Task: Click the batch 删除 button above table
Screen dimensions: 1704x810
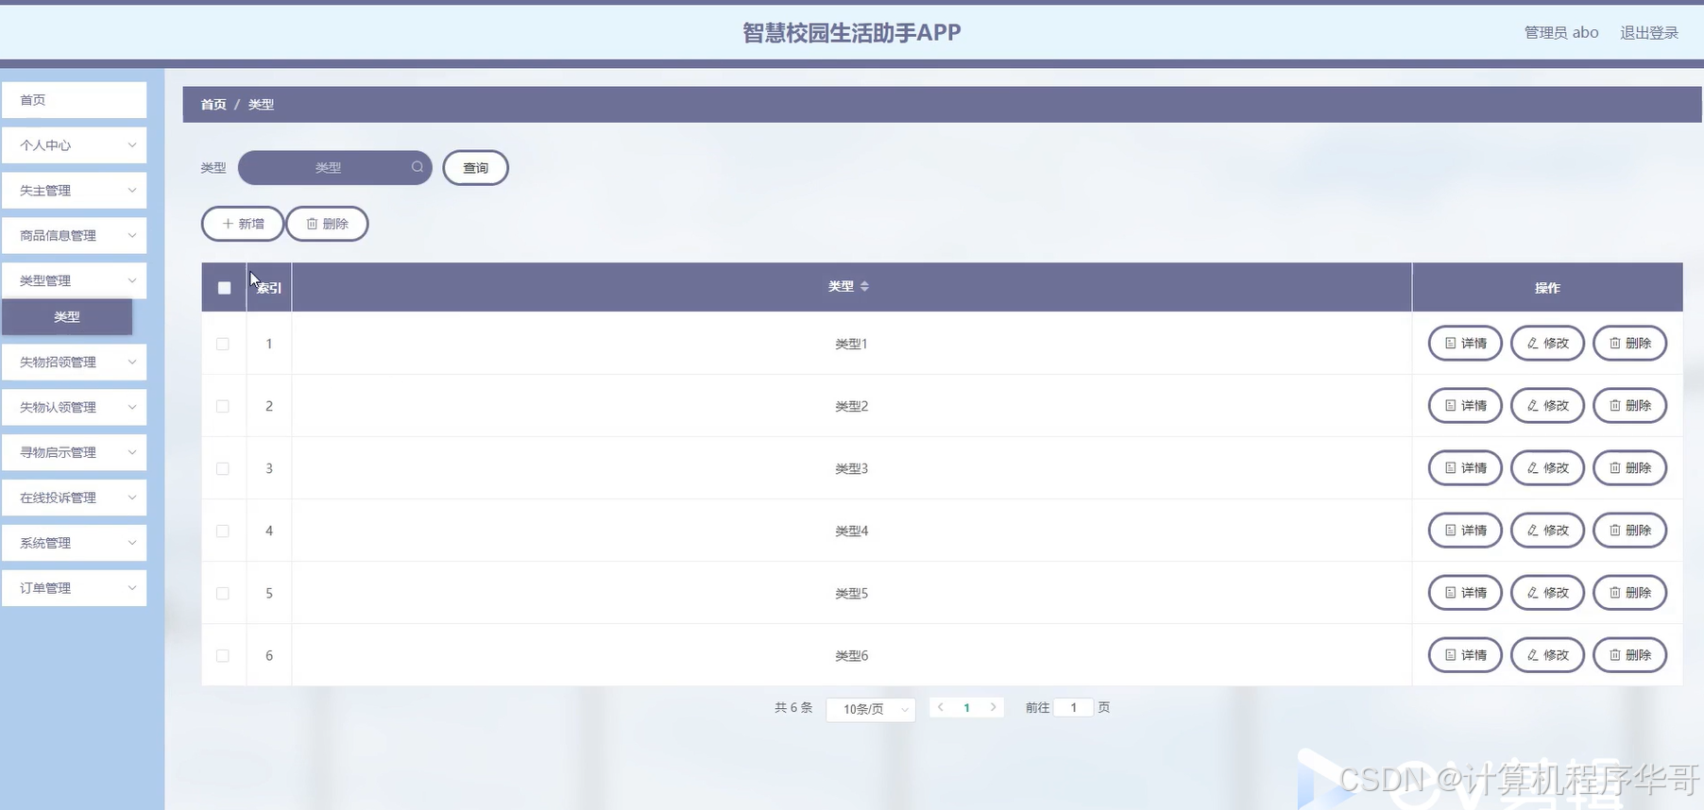Action: pos(327,224)
